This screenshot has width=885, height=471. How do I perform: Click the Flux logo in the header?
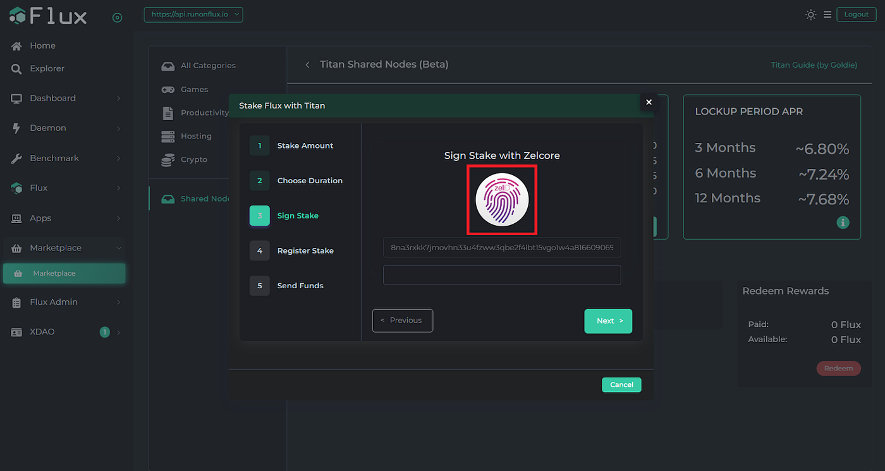pyautogui.click(x=48, y=16)
